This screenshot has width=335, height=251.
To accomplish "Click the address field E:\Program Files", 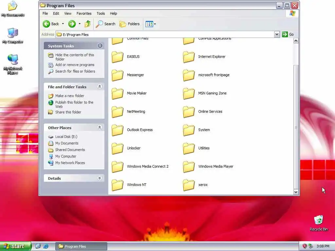I will tap(165, 35).
